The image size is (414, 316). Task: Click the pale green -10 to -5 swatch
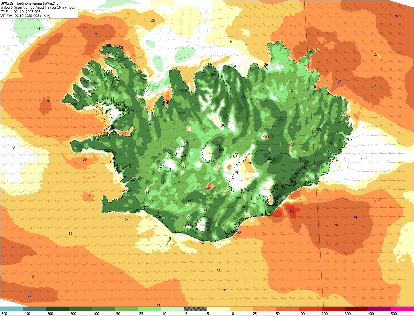(172, 309)
